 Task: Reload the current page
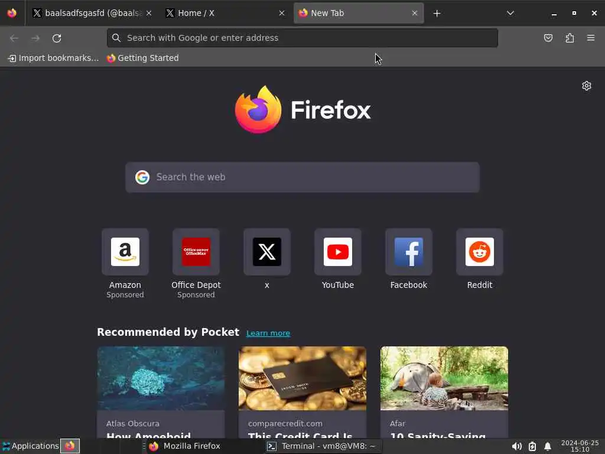(x=57, y=38)
